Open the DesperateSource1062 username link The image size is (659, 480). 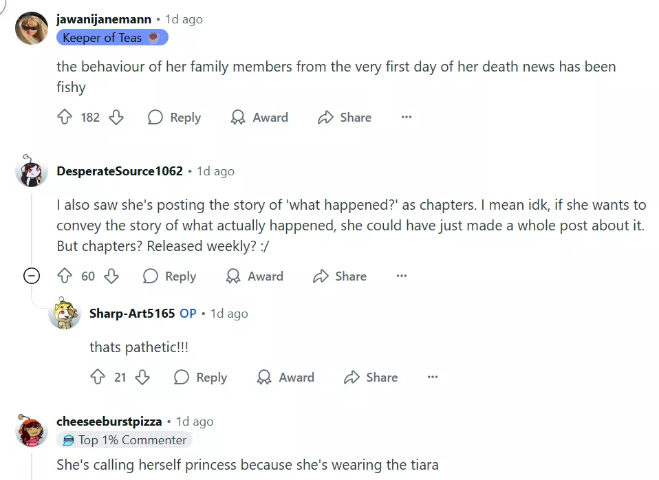tap(120, 171)
